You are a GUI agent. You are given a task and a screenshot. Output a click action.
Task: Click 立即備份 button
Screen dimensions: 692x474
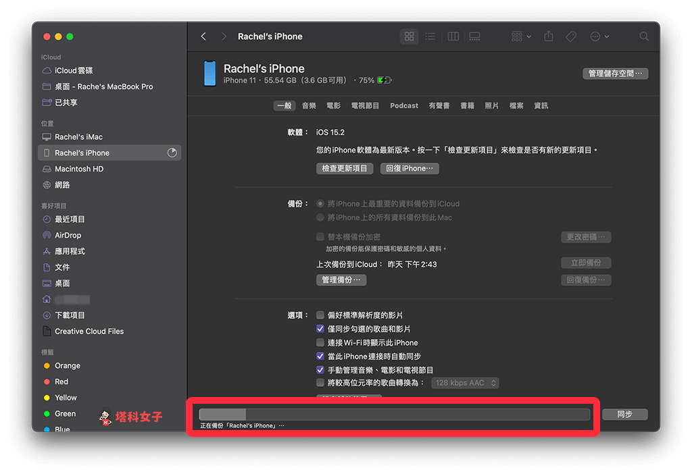(x=586, y=263)
